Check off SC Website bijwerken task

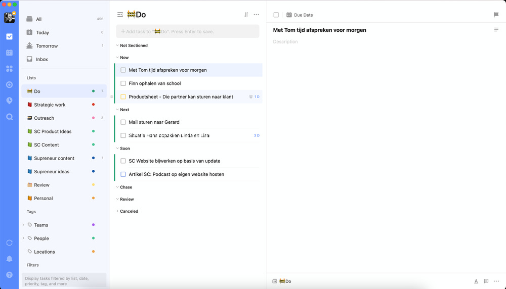(x=123, y=161)
